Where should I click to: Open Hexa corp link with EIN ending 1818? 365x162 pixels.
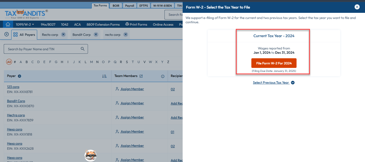pos(15,129)
